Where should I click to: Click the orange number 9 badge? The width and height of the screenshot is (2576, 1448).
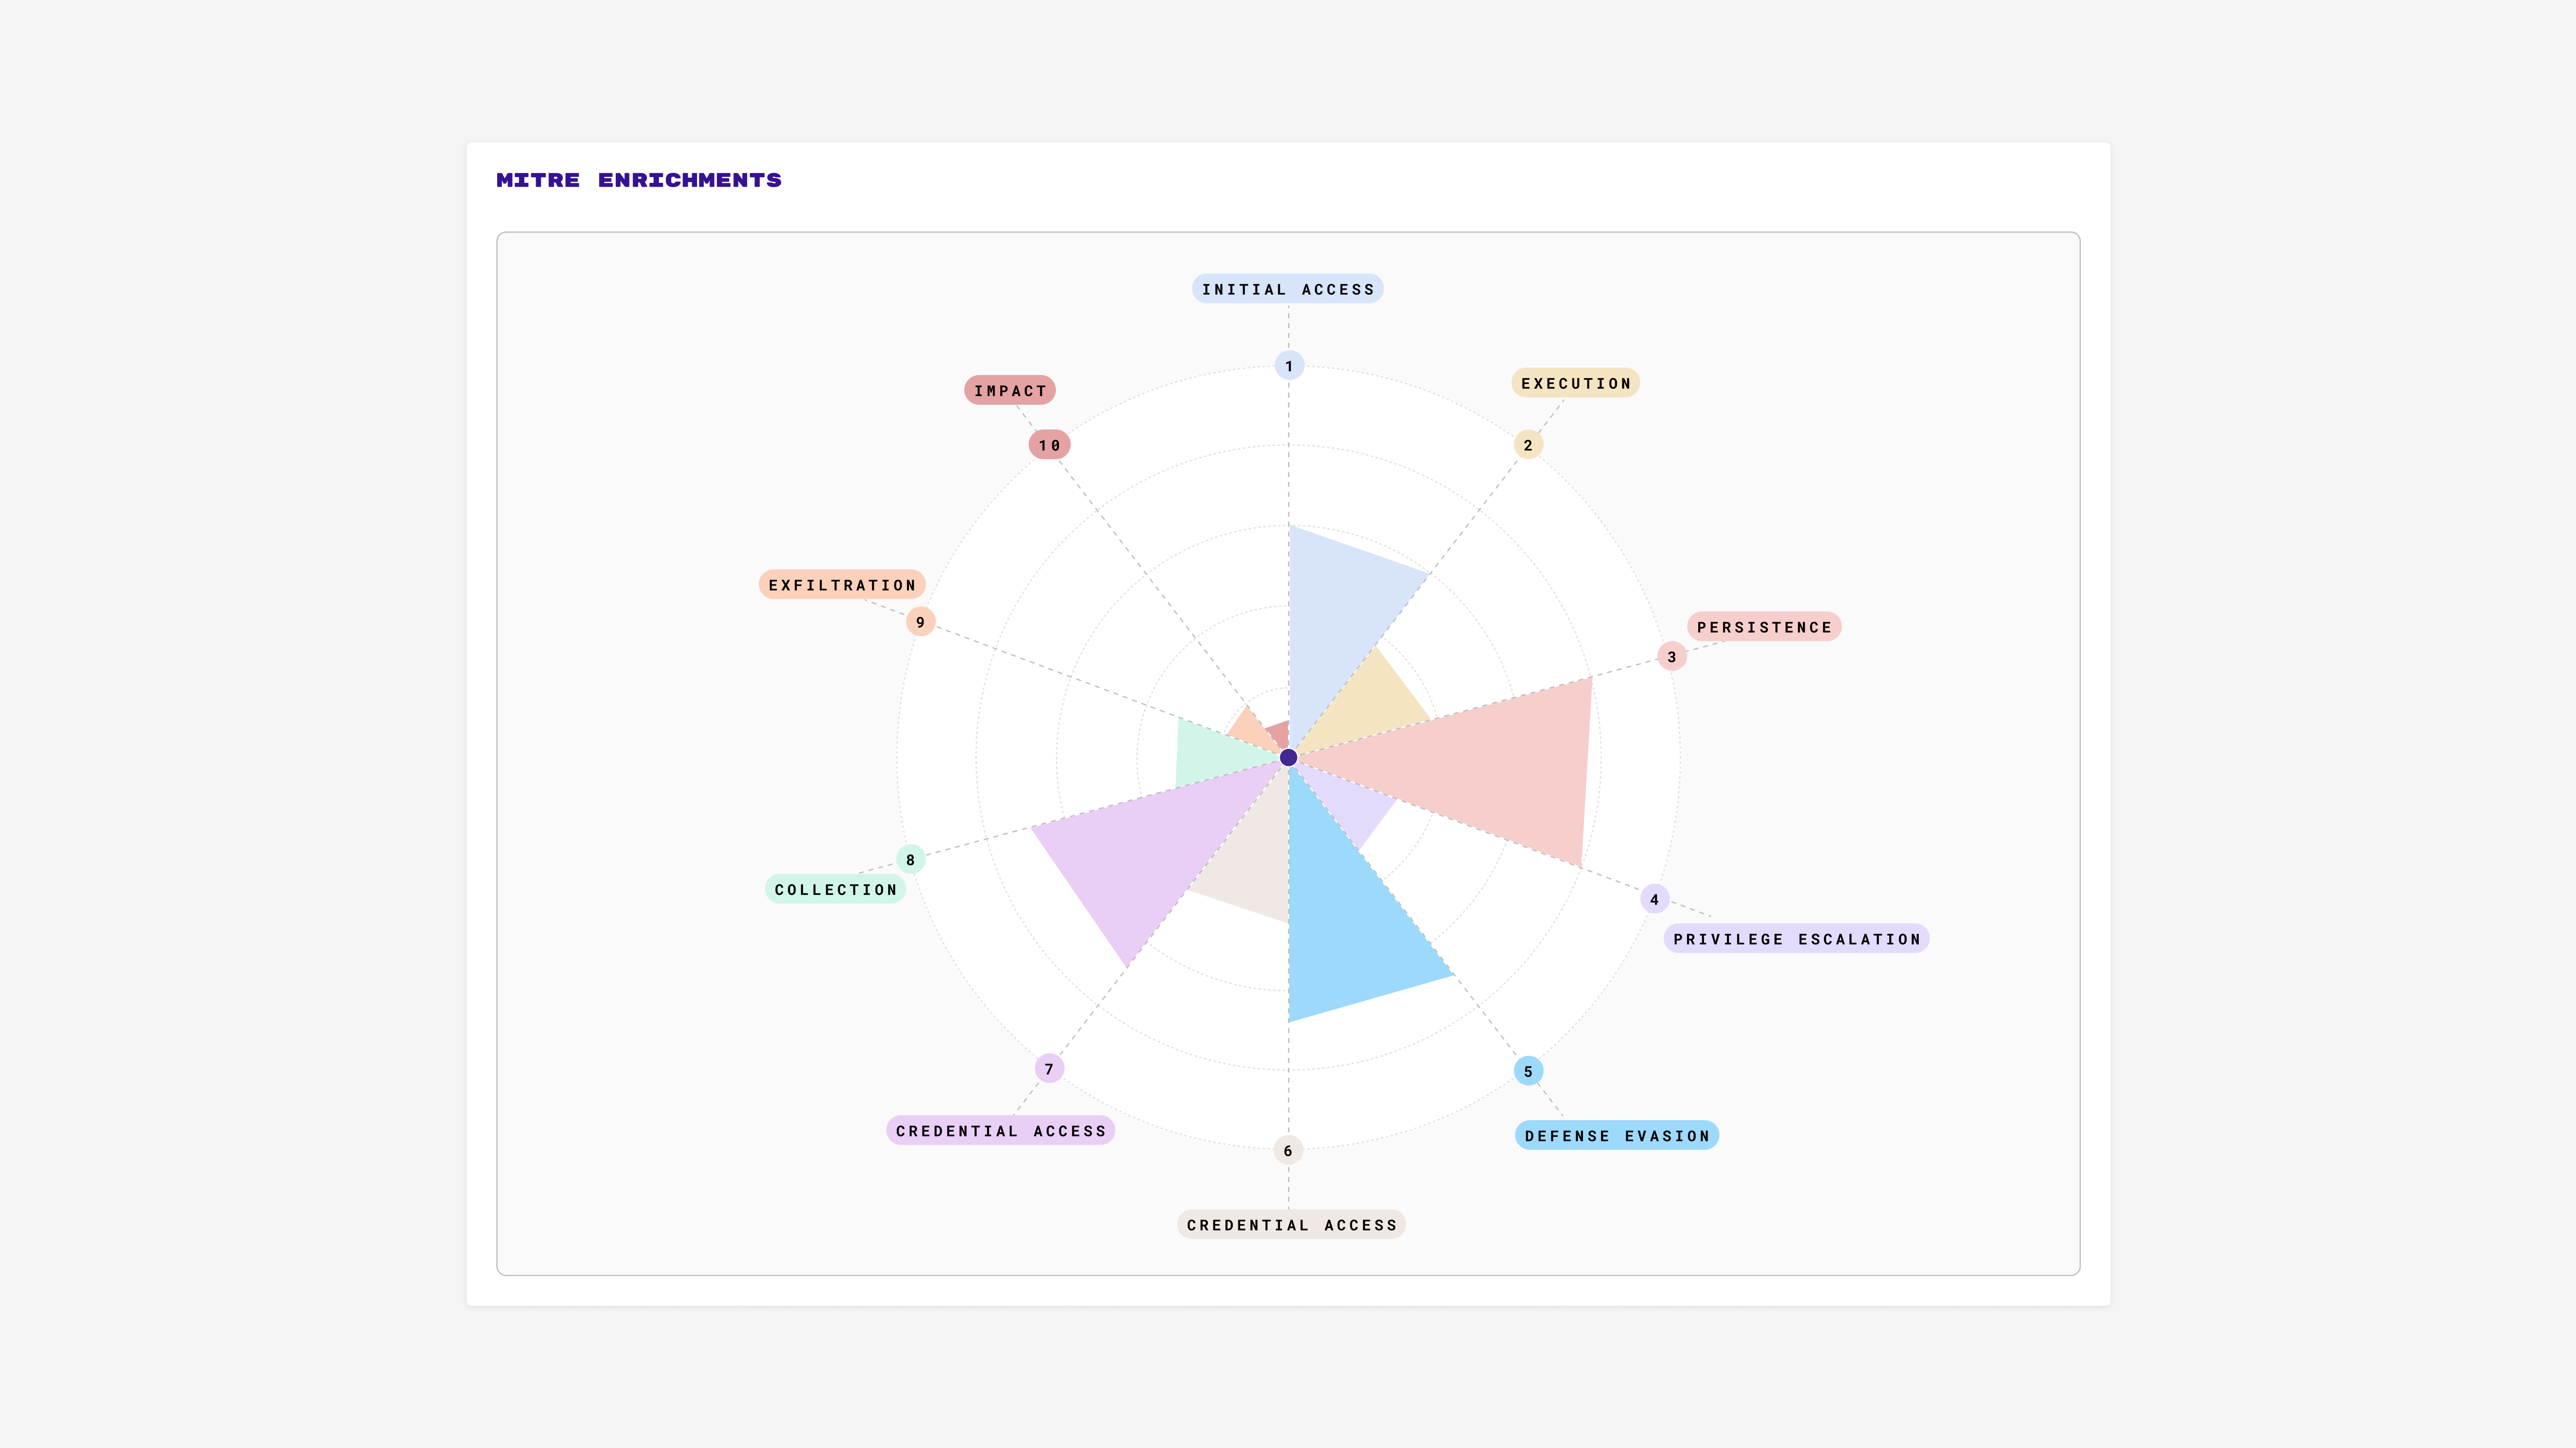tap(920, 622)
